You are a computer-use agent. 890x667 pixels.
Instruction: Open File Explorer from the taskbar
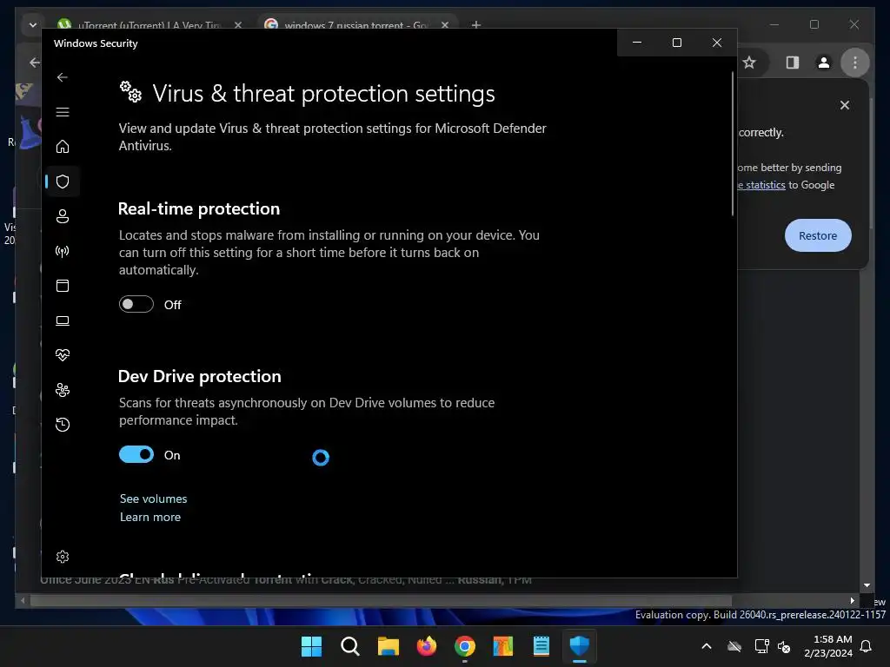[x=389, y=646]
